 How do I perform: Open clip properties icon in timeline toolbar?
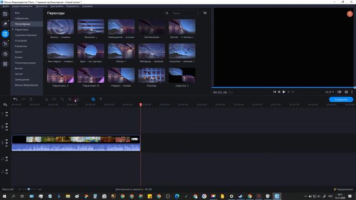(77, 99)
